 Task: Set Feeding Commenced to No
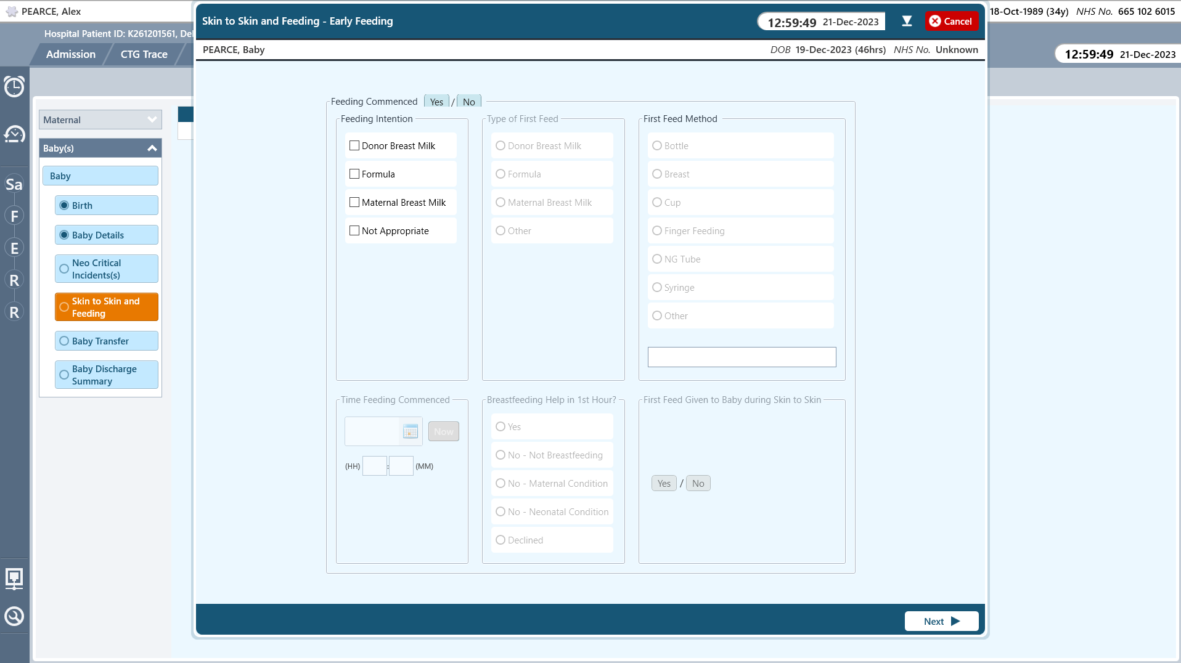coord(469,102)
